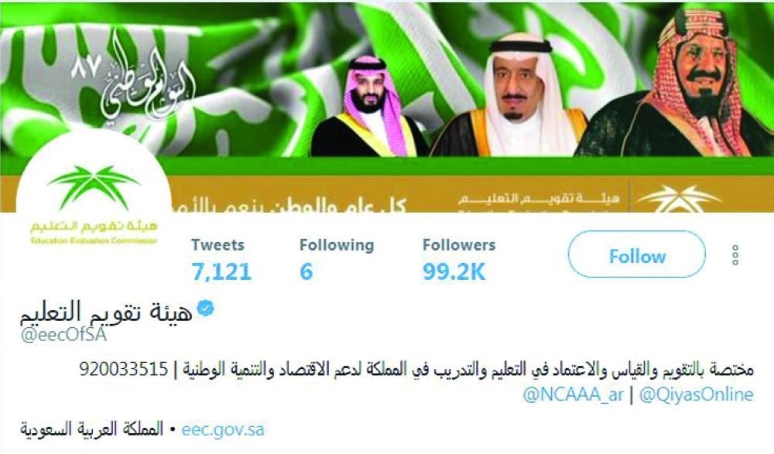Show the 99.2K Followers list
The height and width of the screenshot is (454, 774).
click(458, 260)
